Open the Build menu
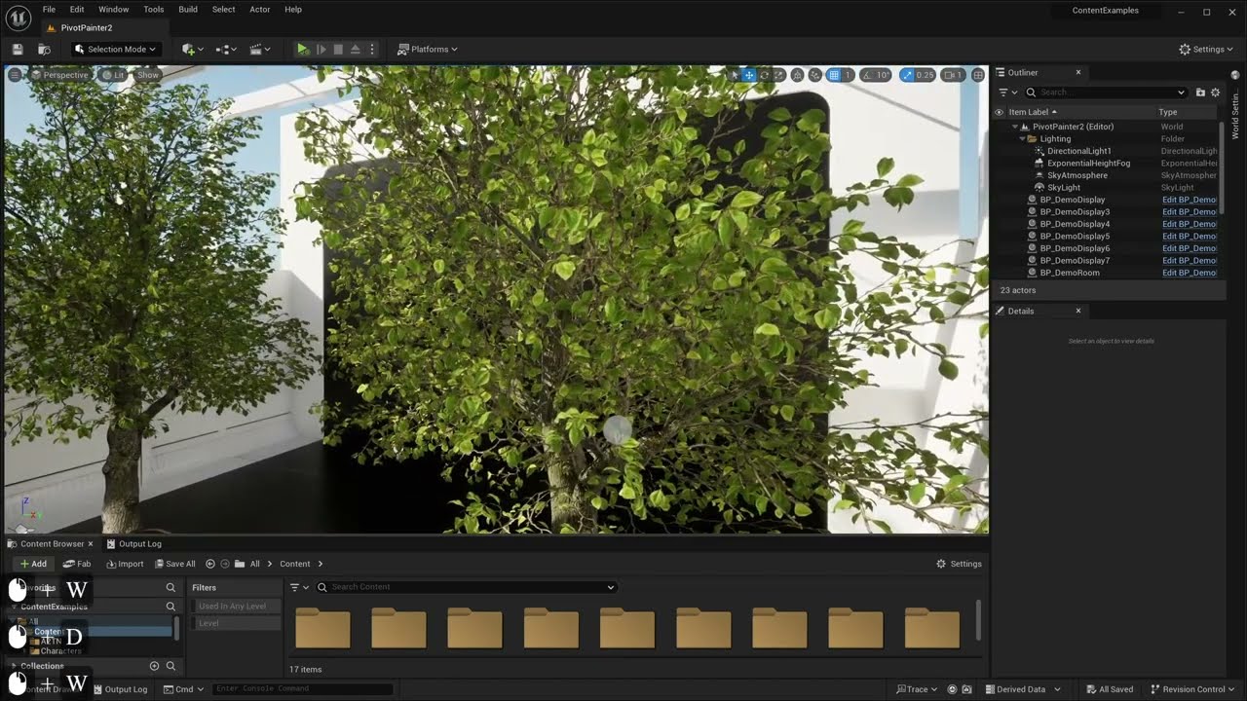Screen dimensions: 1247x701 [x=188, y=9]
